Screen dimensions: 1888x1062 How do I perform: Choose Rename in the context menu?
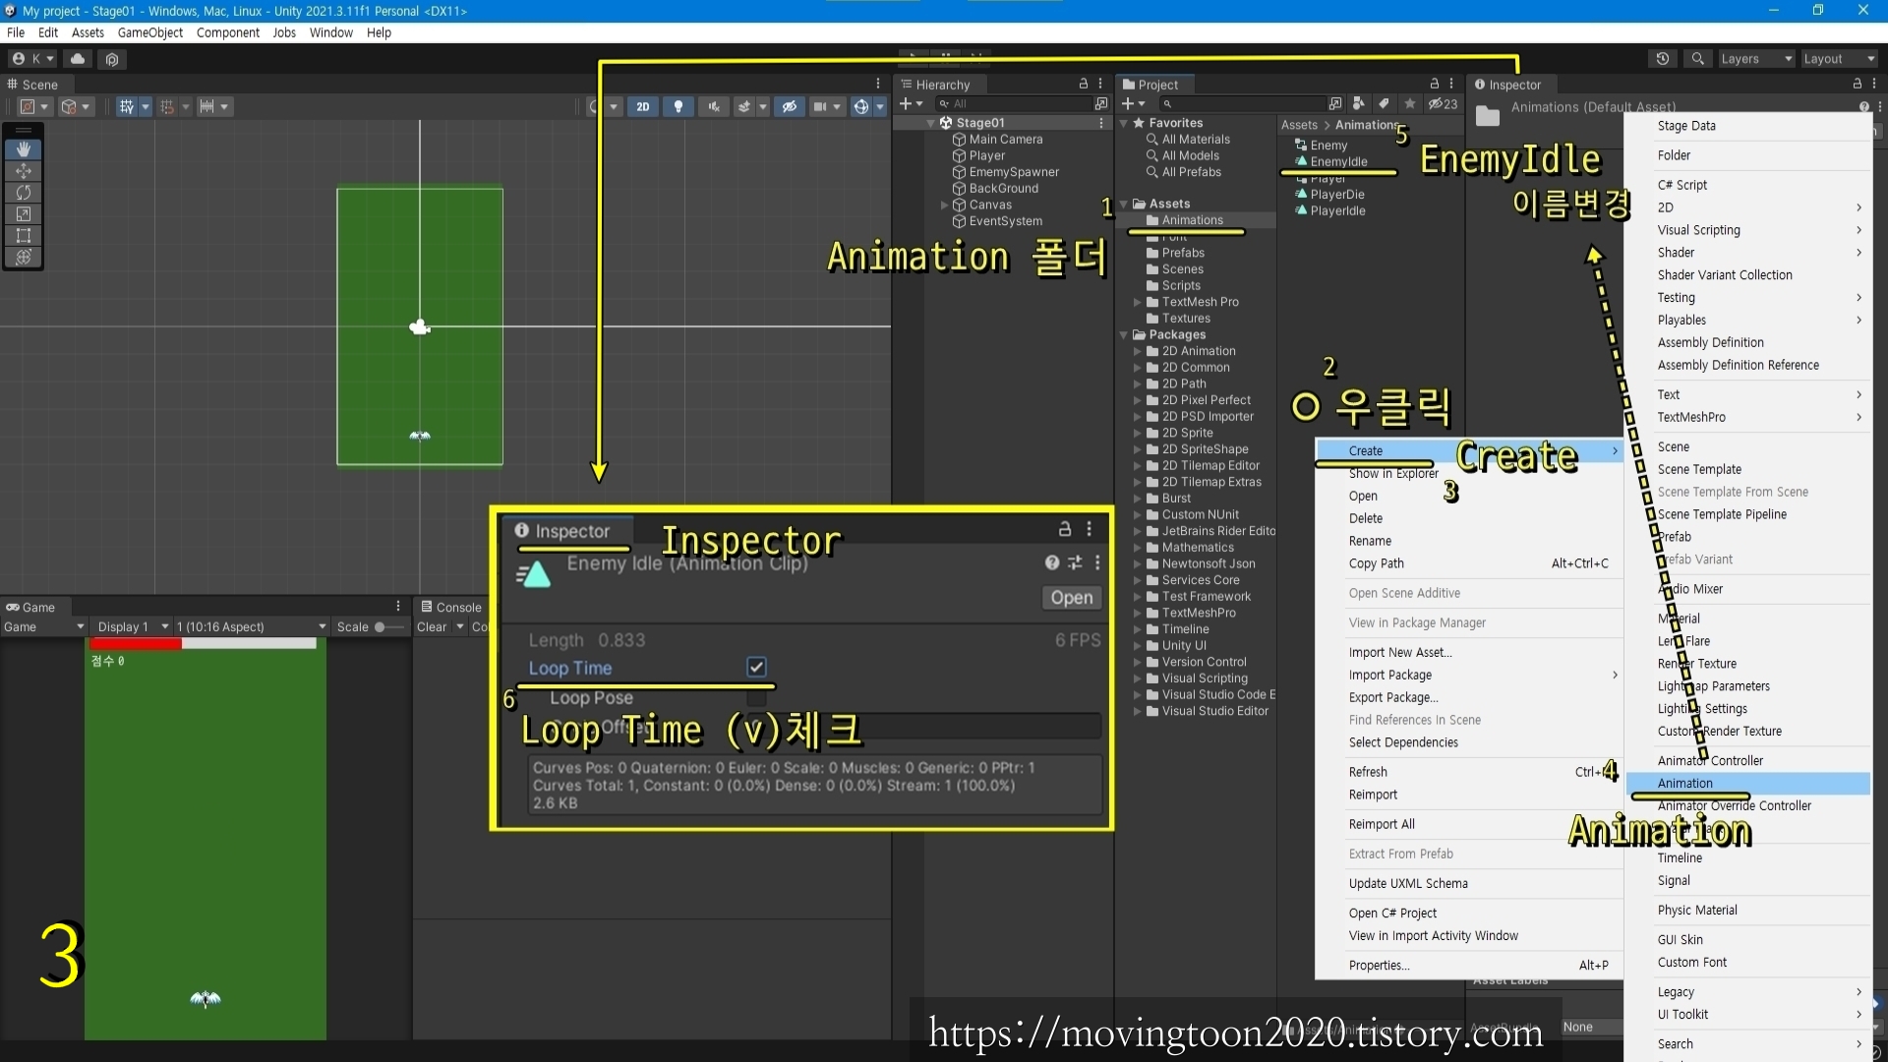[x=1469, y=541]
